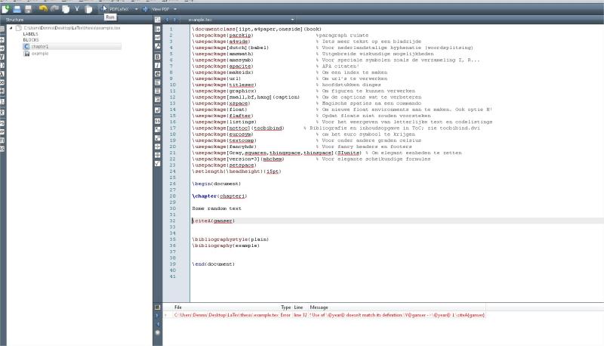The height and width of the screenshot is (346, 604).
Task: Run the PDFLaTeX compile arrow
Action: [103, 8]
